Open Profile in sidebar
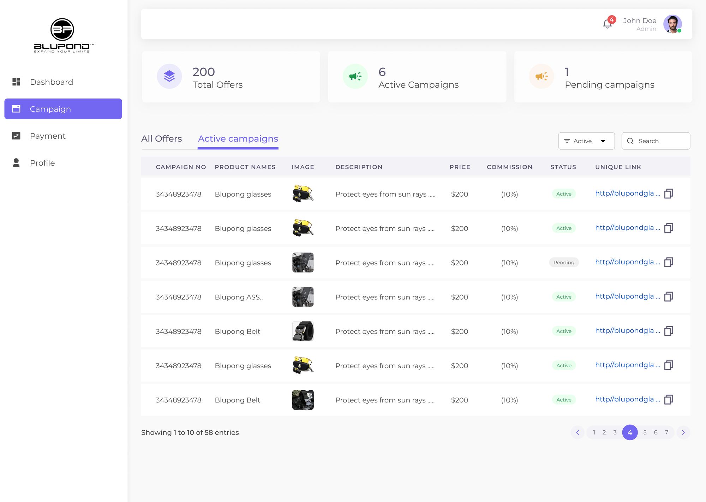Image resolution: width=706 pixels, height=502 pixels. pos(42,163)
